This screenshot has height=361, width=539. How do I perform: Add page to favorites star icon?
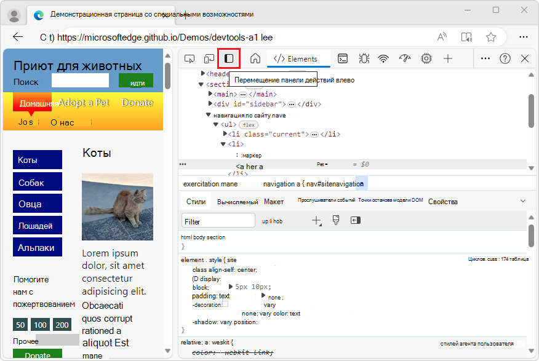click(x=491, y=37)
